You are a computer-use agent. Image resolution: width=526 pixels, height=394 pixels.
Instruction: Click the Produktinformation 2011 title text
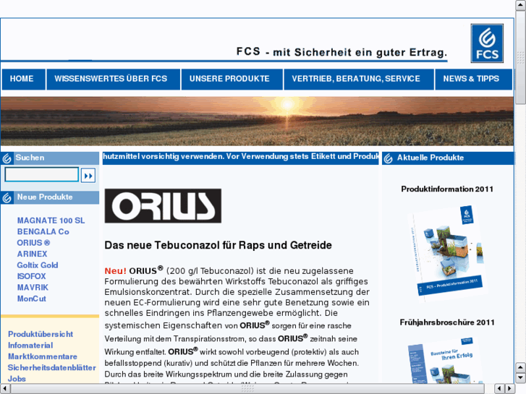click(447, 189)
